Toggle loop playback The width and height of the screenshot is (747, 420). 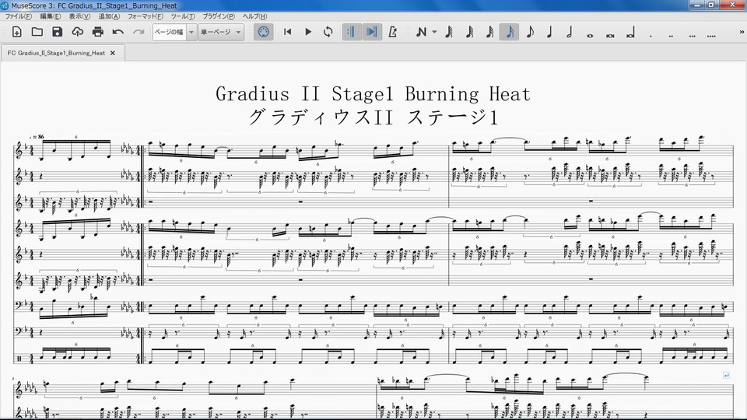(x=328, y=32)
